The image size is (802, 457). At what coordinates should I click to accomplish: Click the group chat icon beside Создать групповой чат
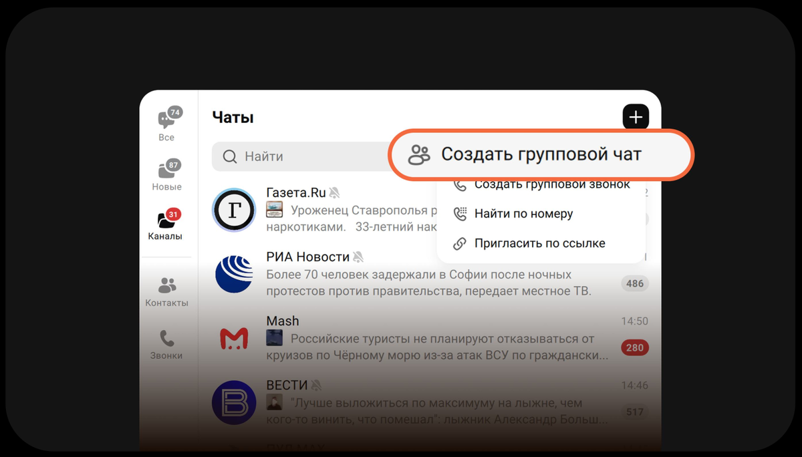coord(418,154)
